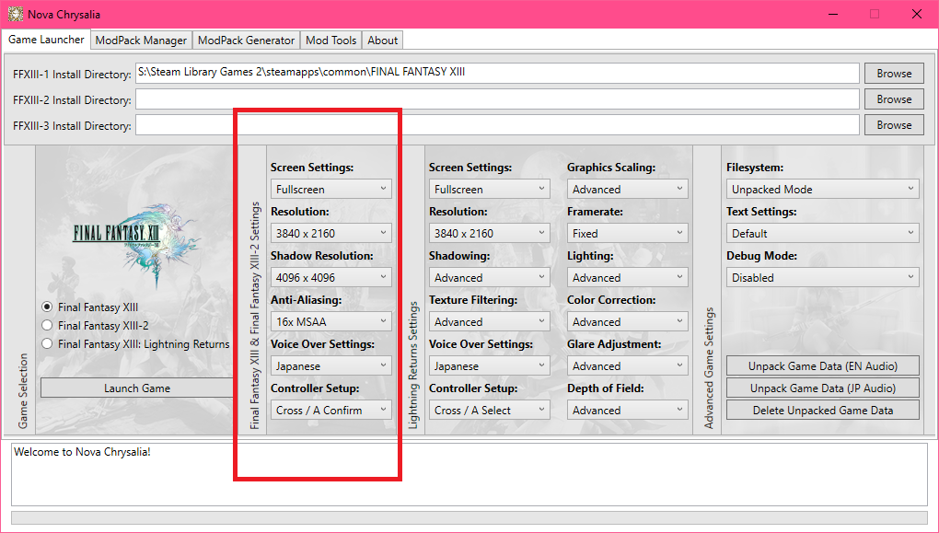This screenshot has height=533, width=939.
Task: Close the Nova Chrysalia window
Action: 916,14
